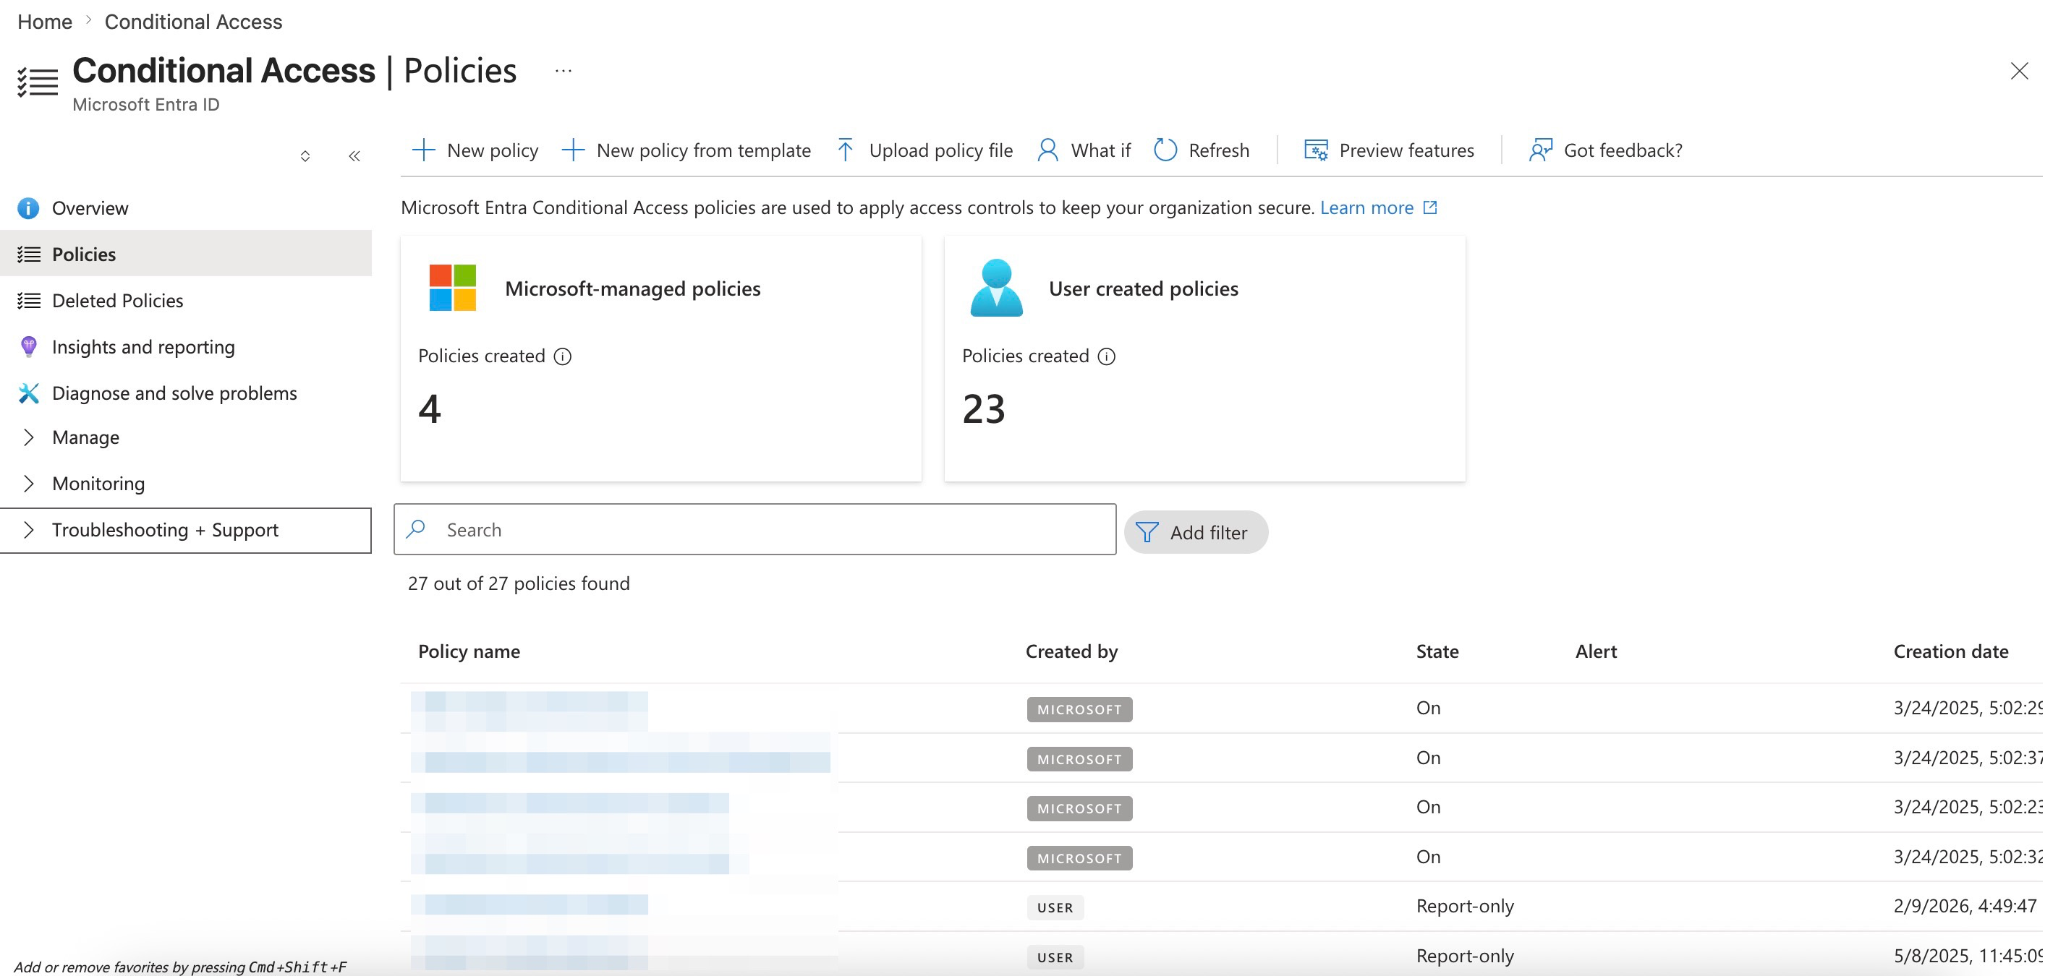This screenshot has height=976, width=2066.
Task: Click the magnifier icon in Search box
Action: tap(416, 529)
